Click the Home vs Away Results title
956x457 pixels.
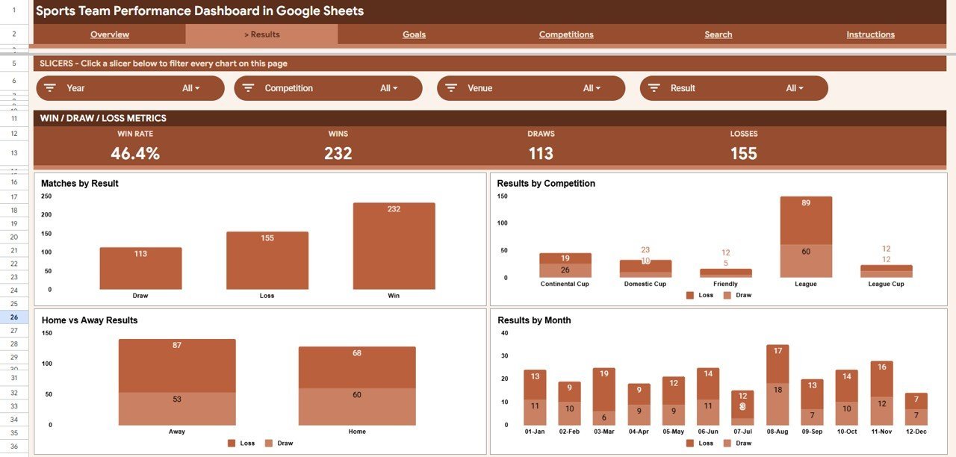(x=90, y=320)
